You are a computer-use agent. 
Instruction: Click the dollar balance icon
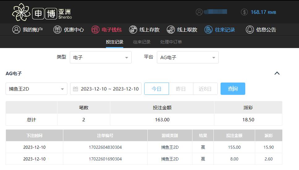click(244, 12)
